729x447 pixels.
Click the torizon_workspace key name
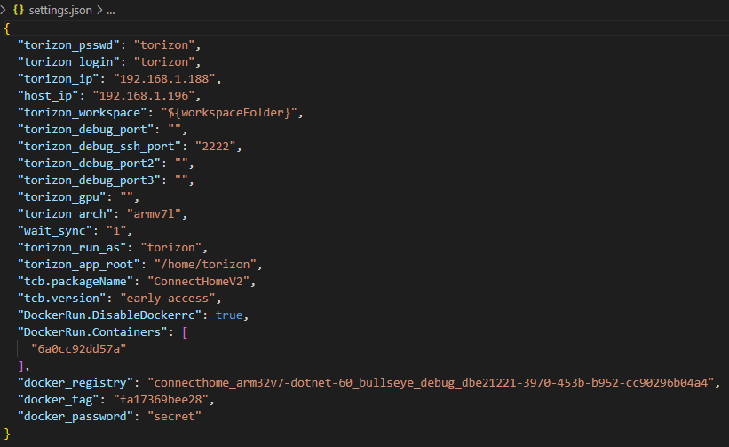tap(83, 113)
